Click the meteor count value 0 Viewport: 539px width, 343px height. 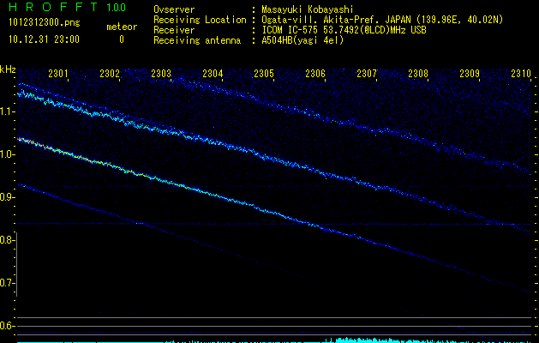(x=122, y=39)
